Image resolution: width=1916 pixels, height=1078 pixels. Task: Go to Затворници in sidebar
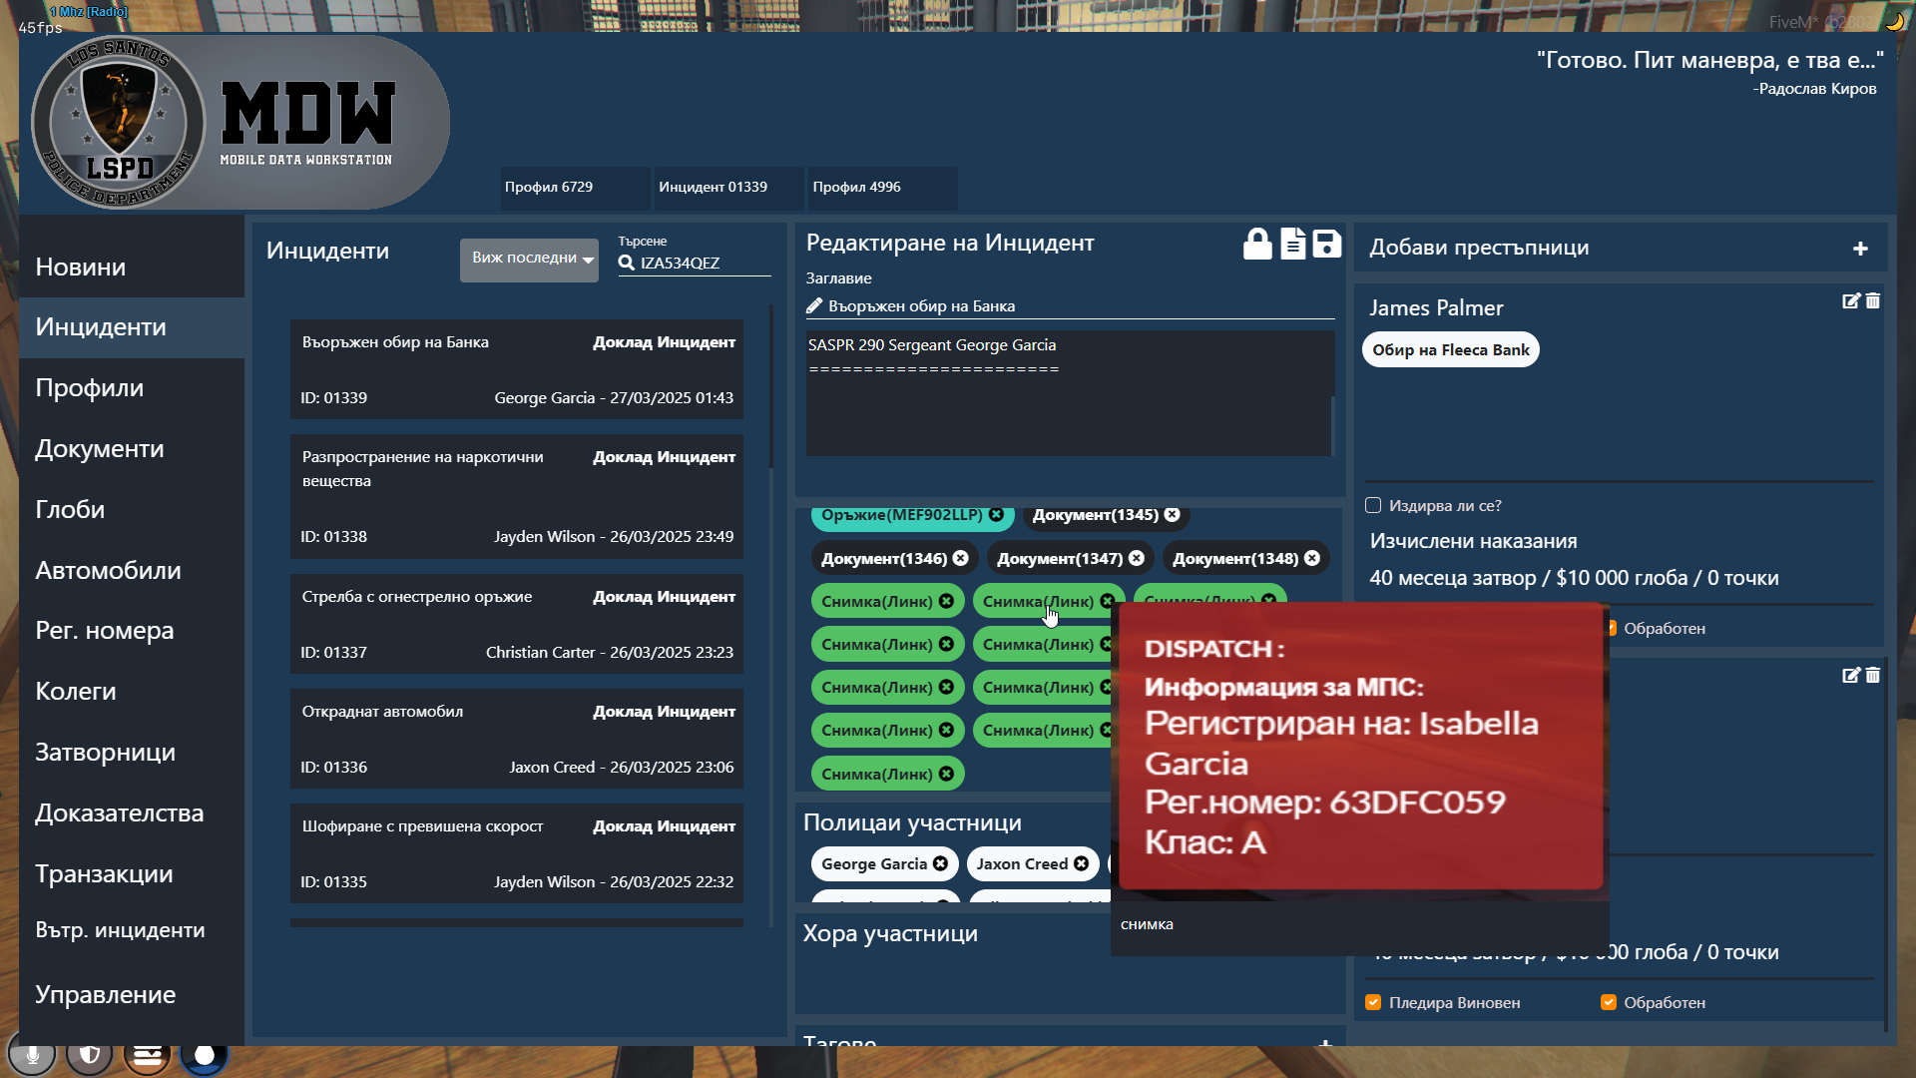click(105, 753)
